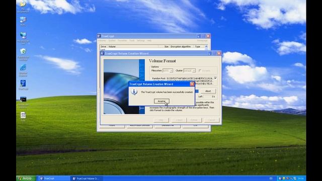Click the ES language indicator in taskbar

pyautogui.click(x=271, y=178)
